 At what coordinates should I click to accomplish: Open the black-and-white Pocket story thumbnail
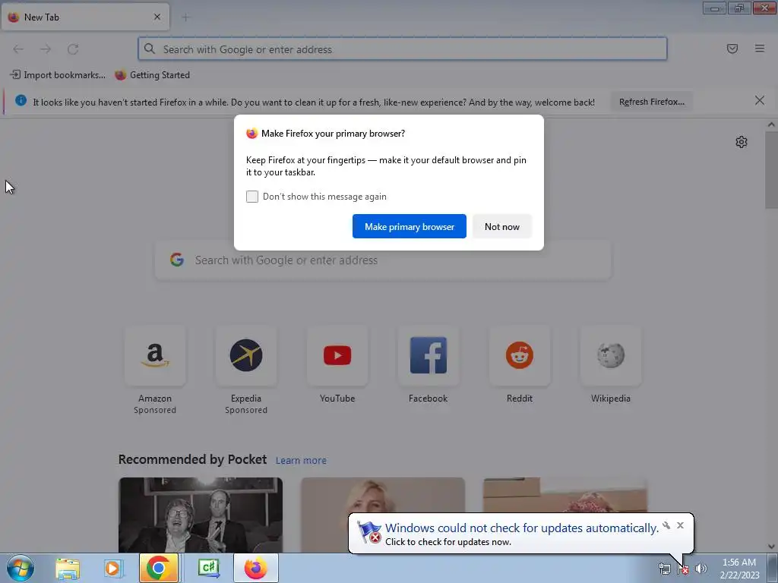201,515
